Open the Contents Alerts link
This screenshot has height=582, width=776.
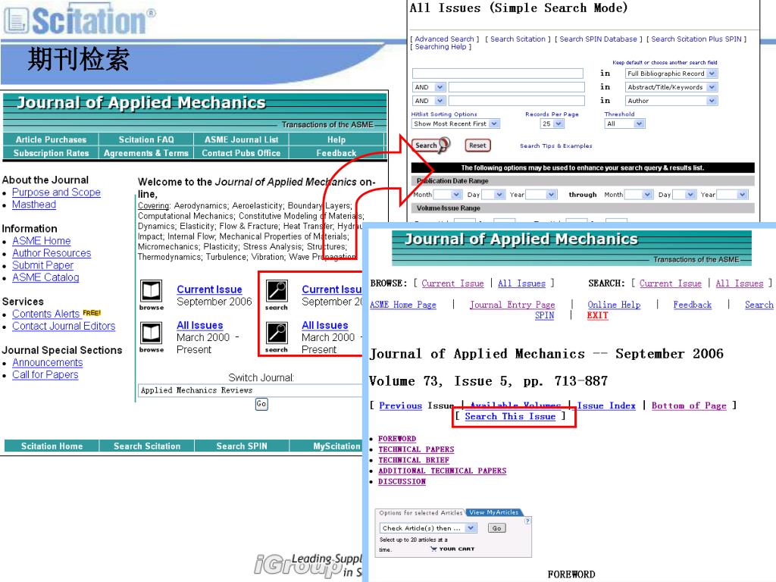pyautogui.click(x=46, y=314)
